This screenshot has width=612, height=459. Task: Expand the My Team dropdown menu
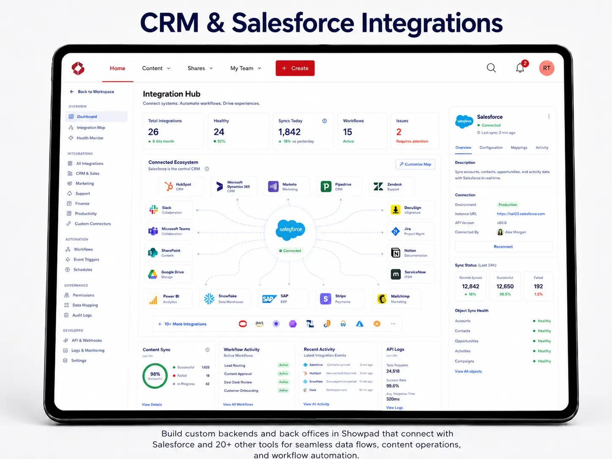pos(246,68)
